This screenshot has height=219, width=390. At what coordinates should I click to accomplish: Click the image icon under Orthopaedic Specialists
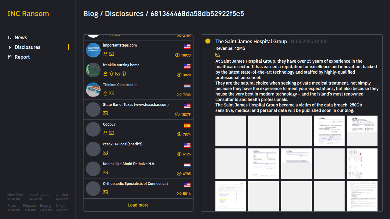(x=105, y=192)
